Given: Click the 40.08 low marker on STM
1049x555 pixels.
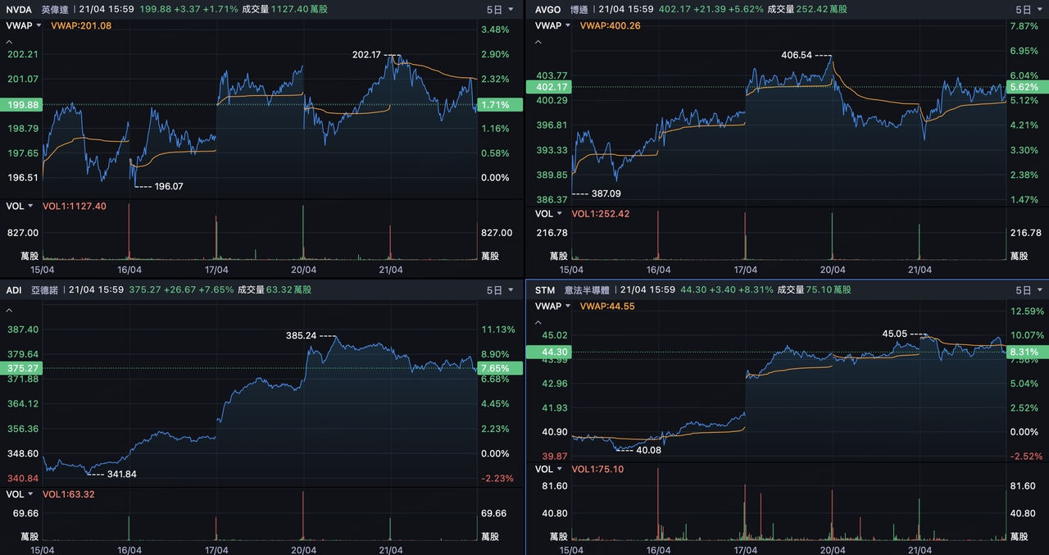Looking at the screenshot, I should click(x=648, y=450).
